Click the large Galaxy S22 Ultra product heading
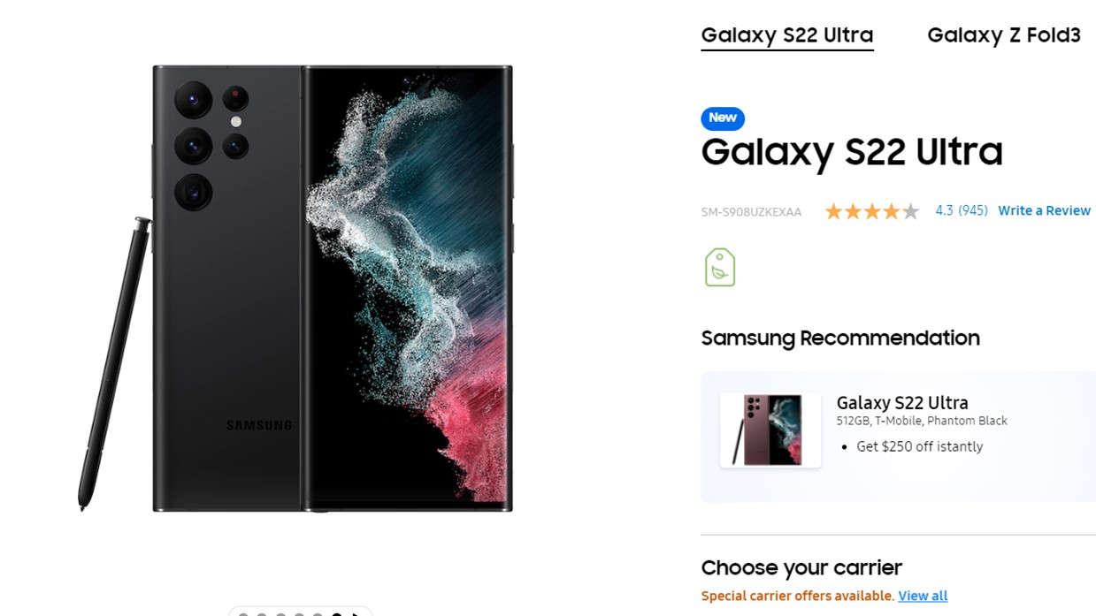 851,152
